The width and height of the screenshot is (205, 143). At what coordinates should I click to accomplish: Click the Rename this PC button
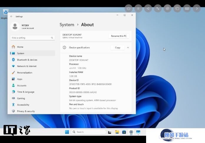point(119,36)
